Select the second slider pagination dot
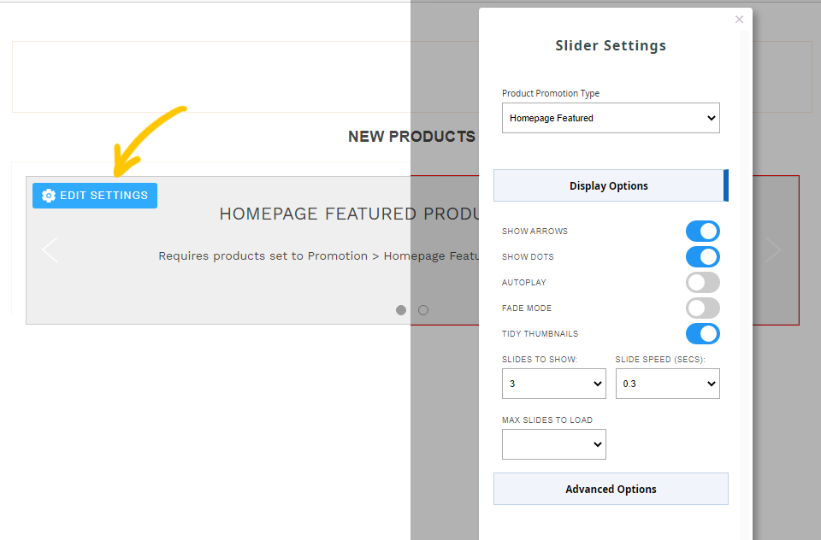Screen dimensions: 821x540 pyautogui.click(x=423, y=310)
